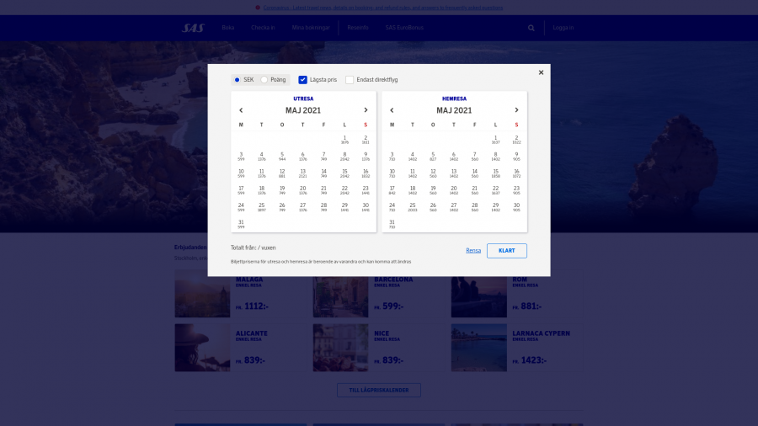Viewport: 758px width, 426px height.
Task: Select the Poäng radio option
Action: coord(264,80)
